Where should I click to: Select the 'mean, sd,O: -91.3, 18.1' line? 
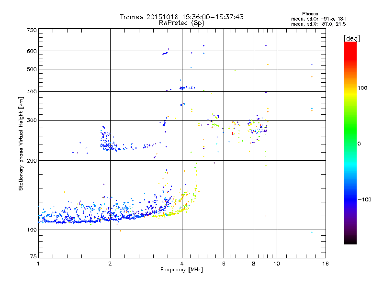(x=319, y=19)
